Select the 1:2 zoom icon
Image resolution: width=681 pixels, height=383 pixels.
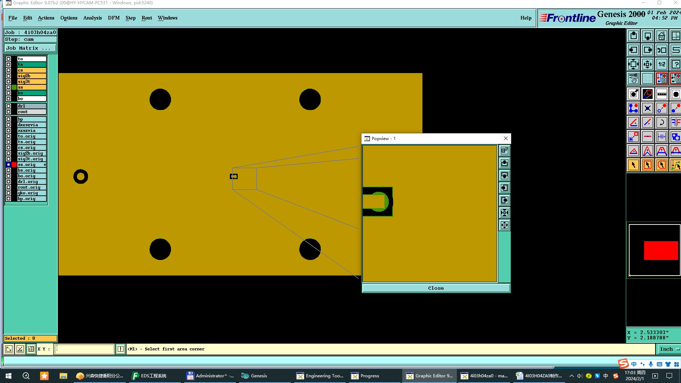pyautogui.click(x=661, y=64)
